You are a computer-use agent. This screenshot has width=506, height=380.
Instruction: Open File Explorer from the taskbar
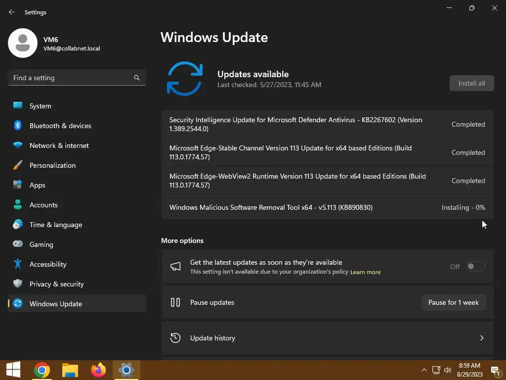[x=70, y=370]
